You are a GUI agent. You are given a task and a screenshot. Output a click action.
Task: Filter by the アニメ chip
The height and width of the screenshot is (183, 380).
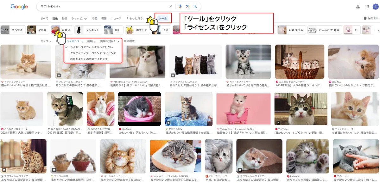coord(37,30)
